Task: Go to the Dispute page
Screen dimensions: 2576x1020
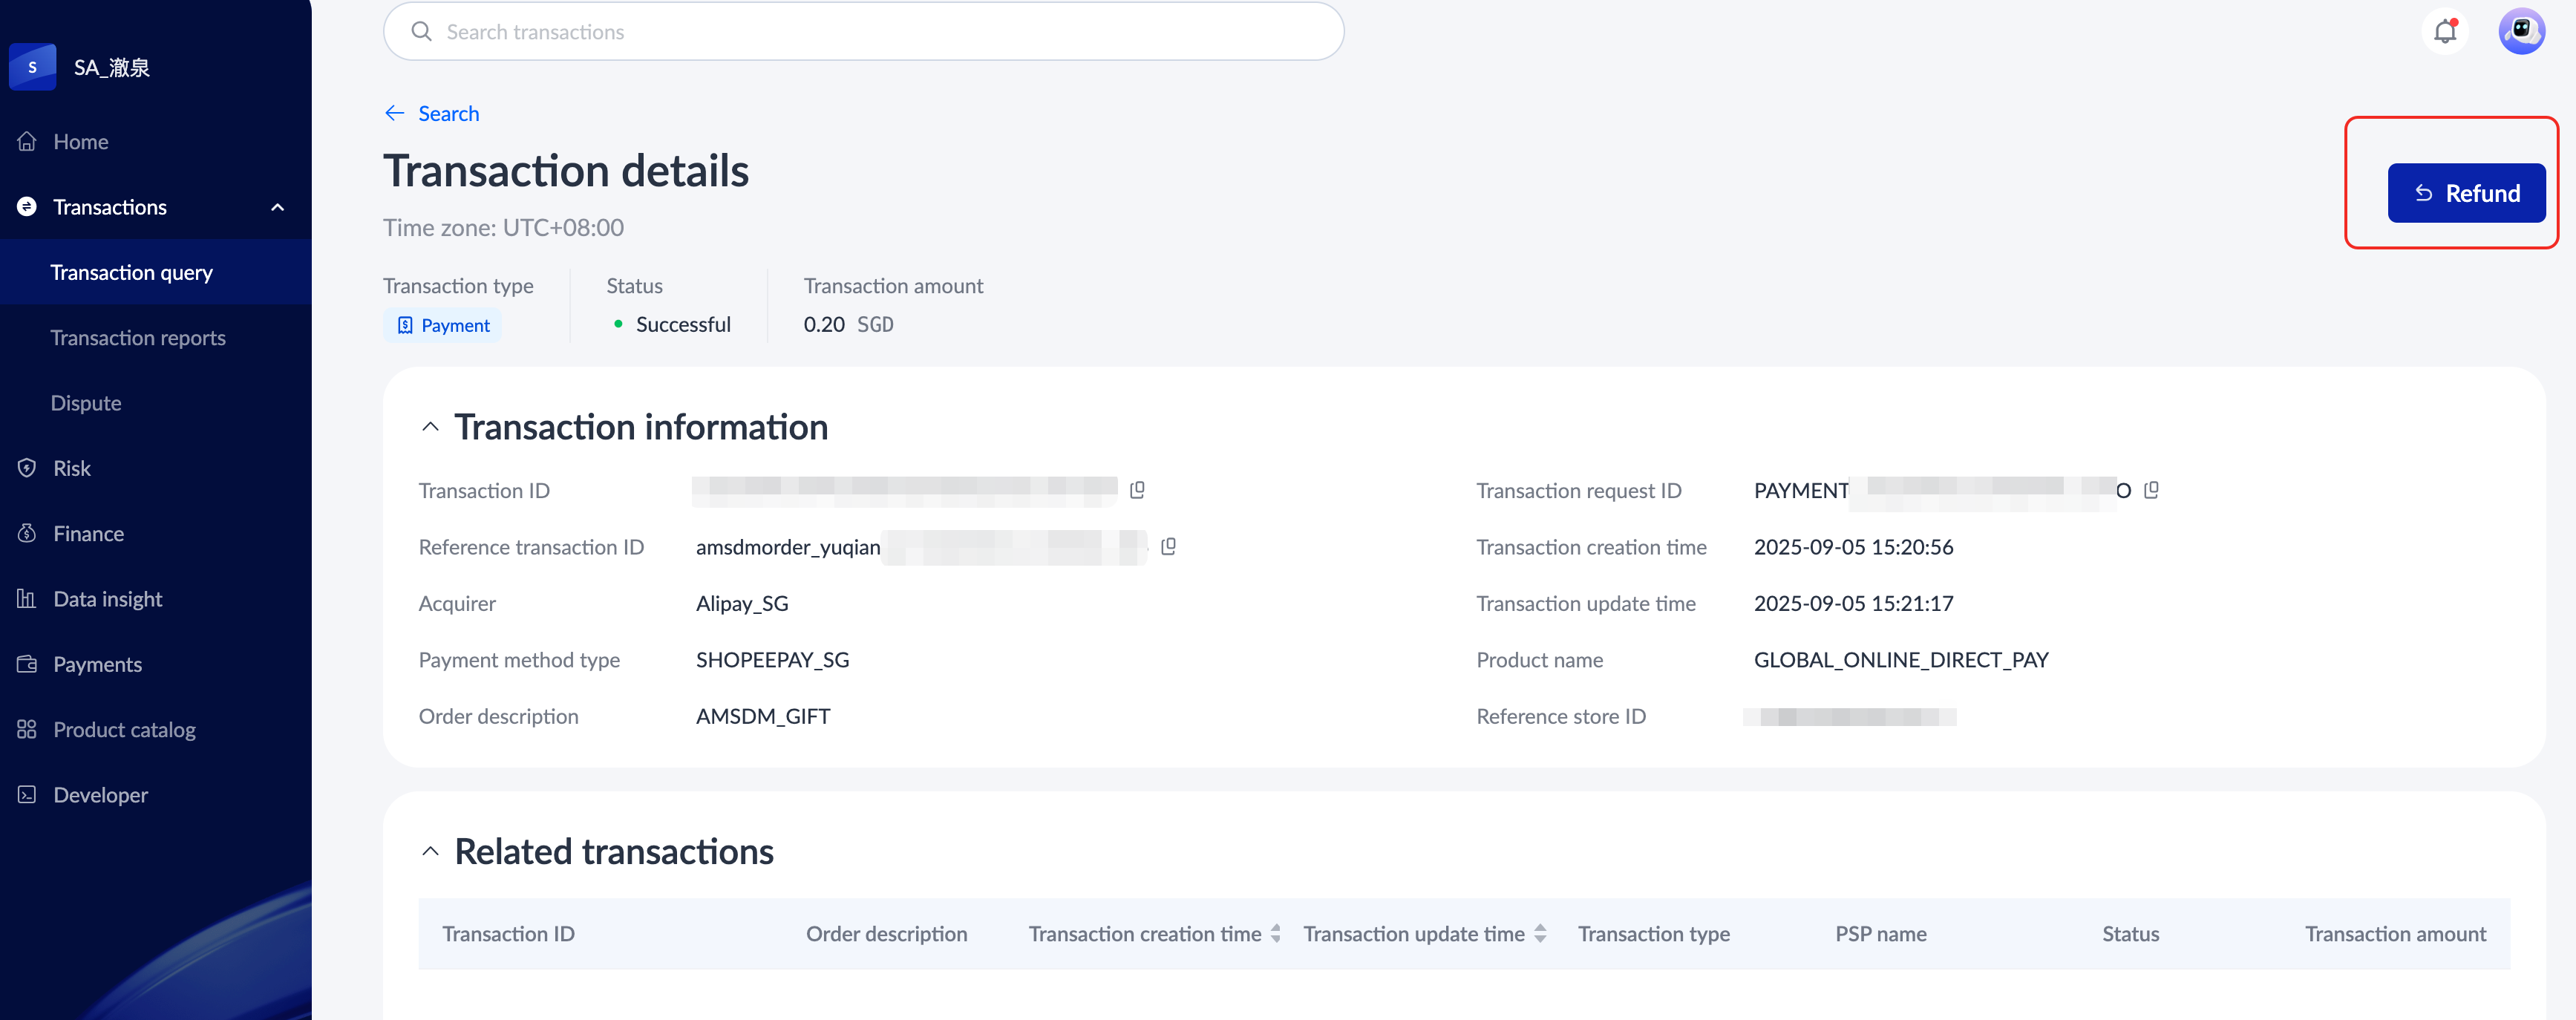Action: click(x=86, y=403)
